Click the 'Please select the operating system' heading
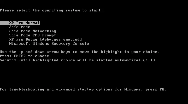 click(51, 10)
